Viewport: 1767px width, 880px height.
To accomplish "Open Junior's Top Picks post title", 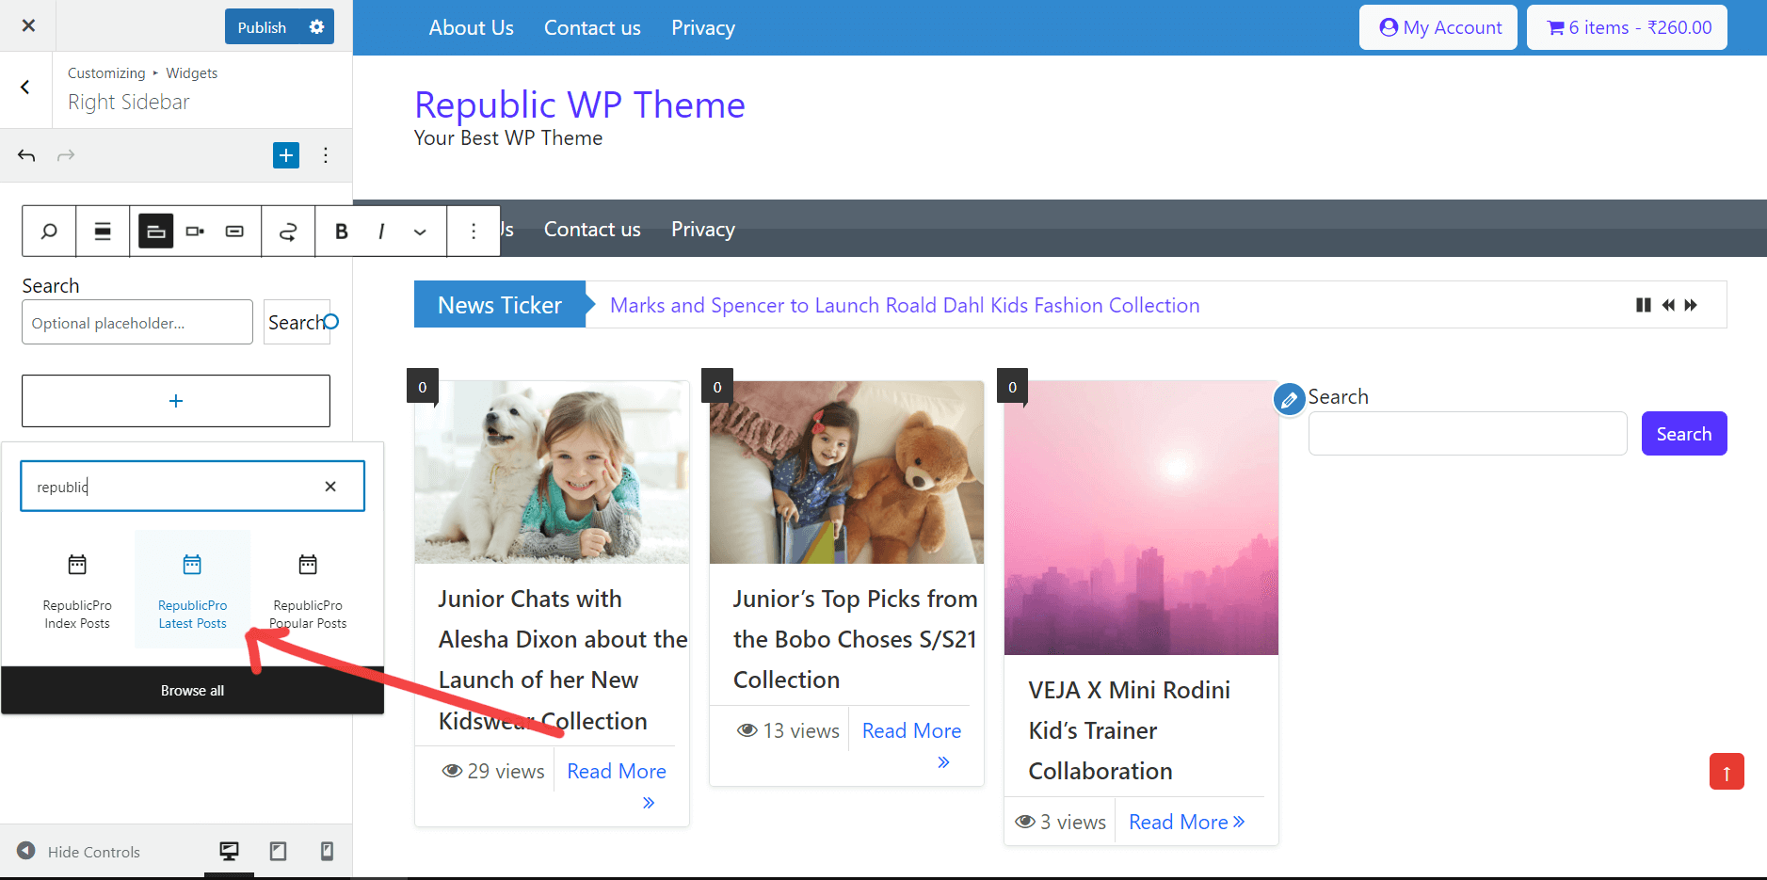I will click(855, 639).
